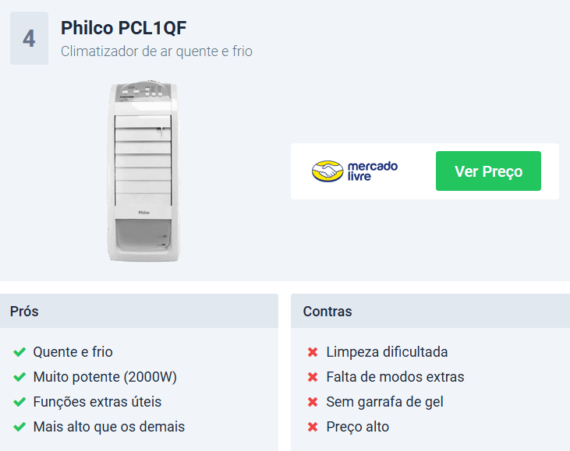
Task: Open the Philco climatizador product image
Action: pyautogui.click(x=143, y=171)
